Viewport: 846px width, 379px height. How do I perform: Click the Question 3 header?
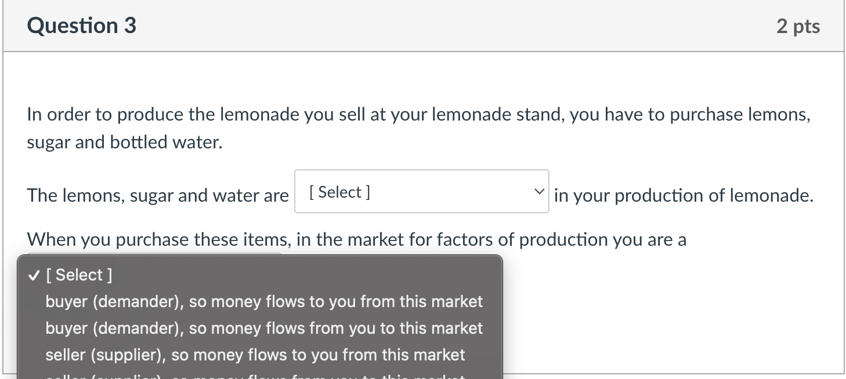pos(81,25)
